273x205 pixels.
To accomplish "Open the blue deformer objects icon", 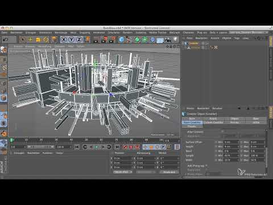I will click(152, 39).
